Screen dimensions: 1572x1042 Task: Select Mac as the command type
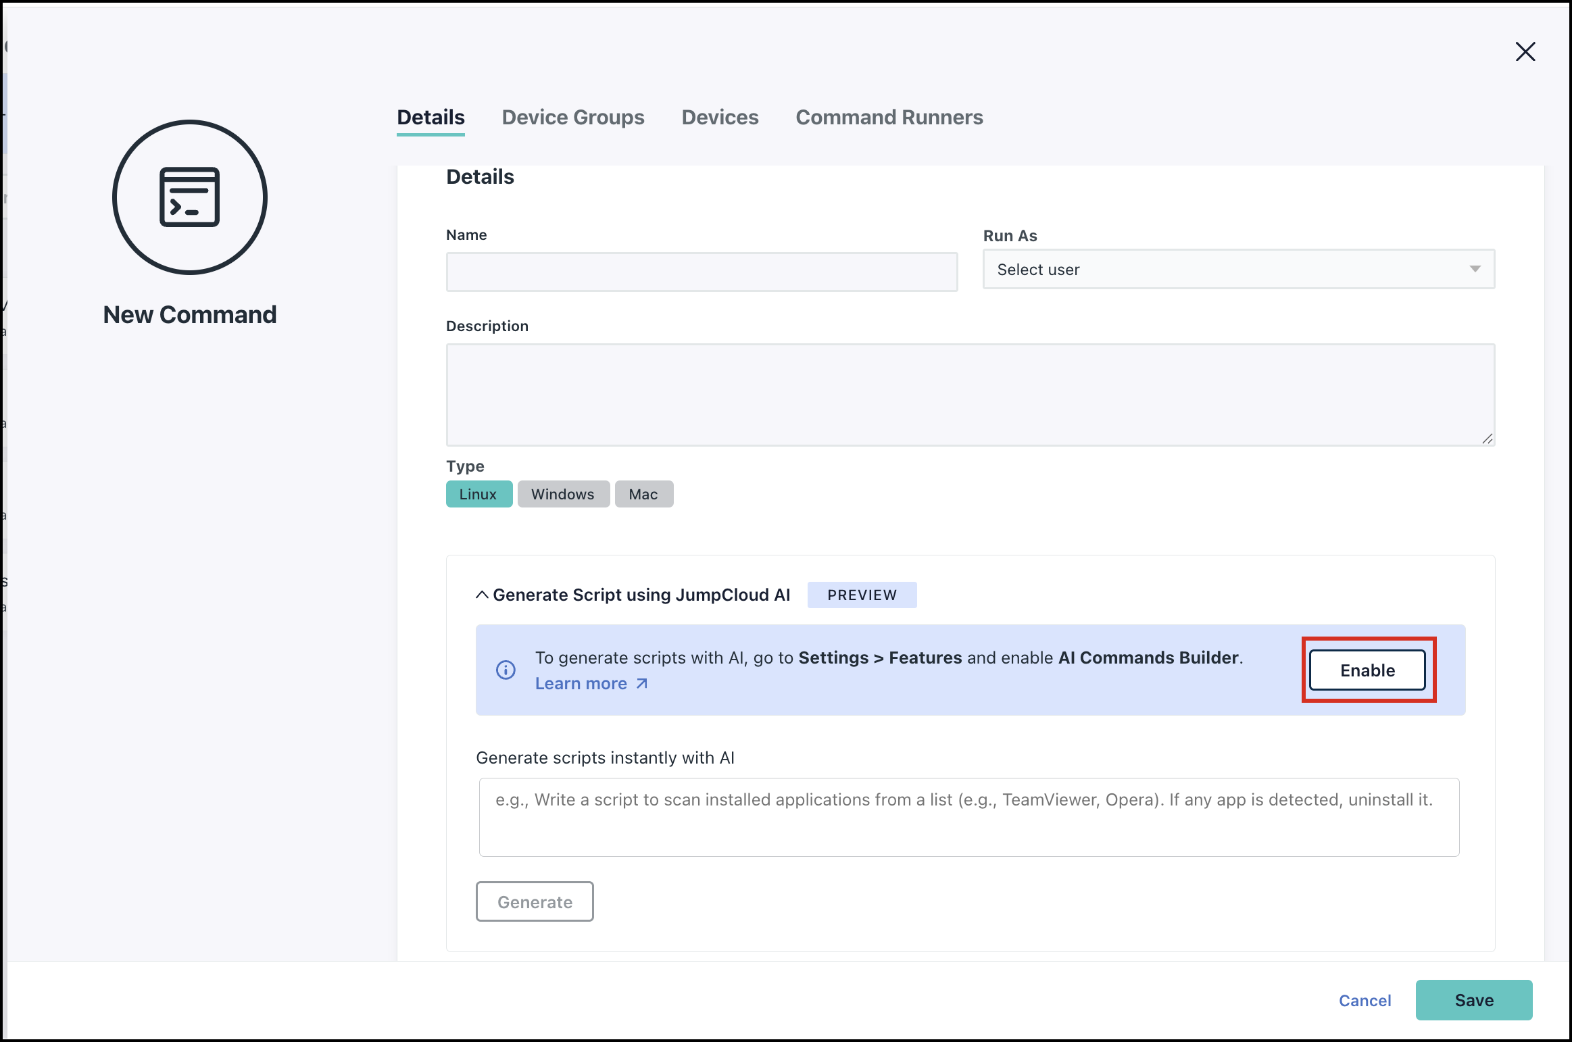tap(643, 494)
